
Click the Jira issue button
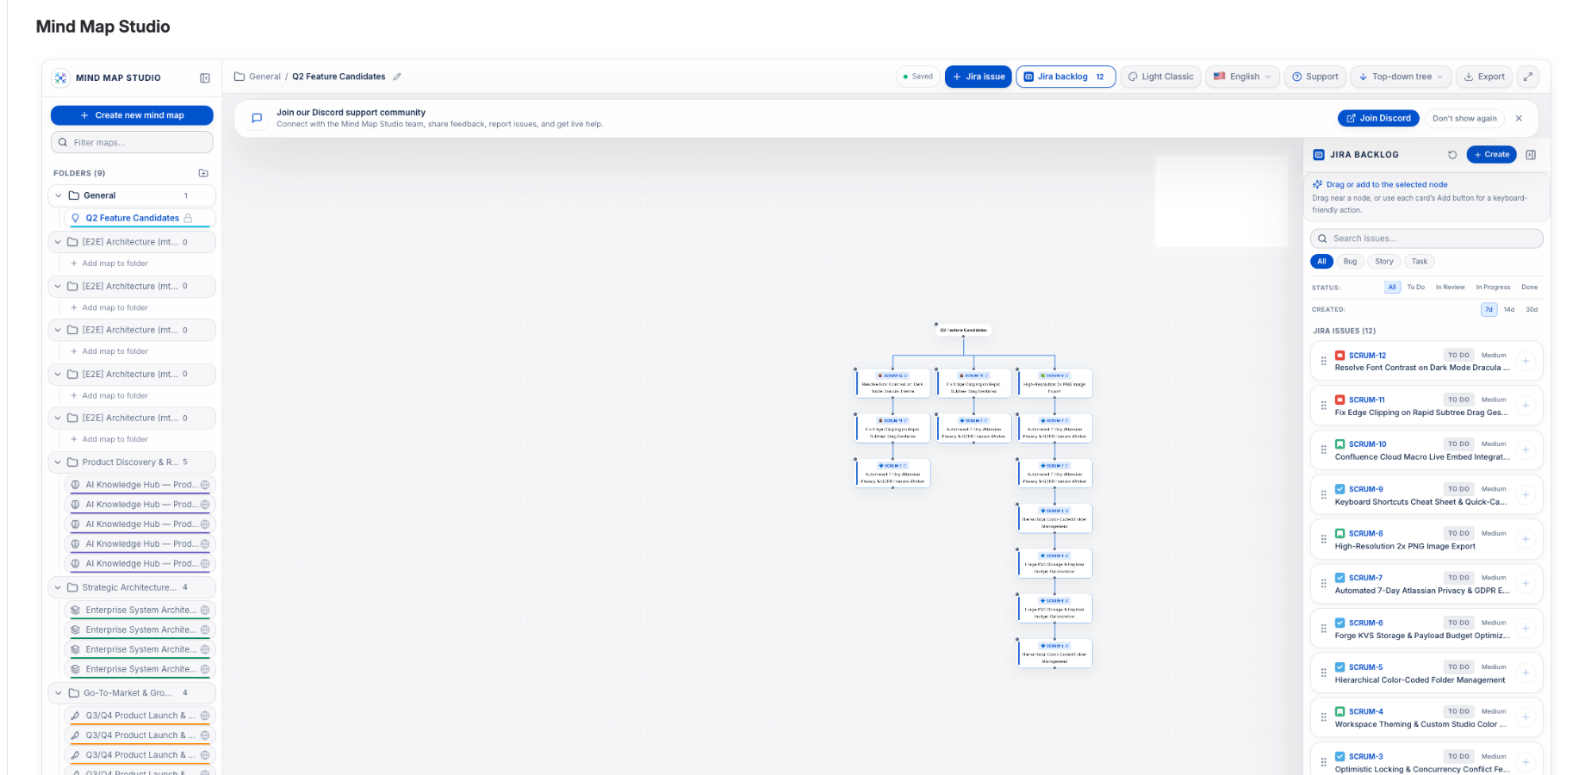[979, 77]
